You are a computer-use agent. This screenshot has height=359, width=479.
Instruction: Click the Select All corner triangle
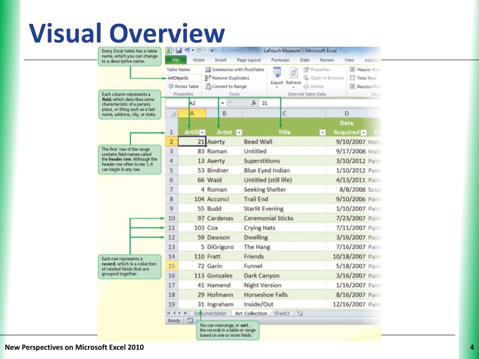tap(173, 114)
